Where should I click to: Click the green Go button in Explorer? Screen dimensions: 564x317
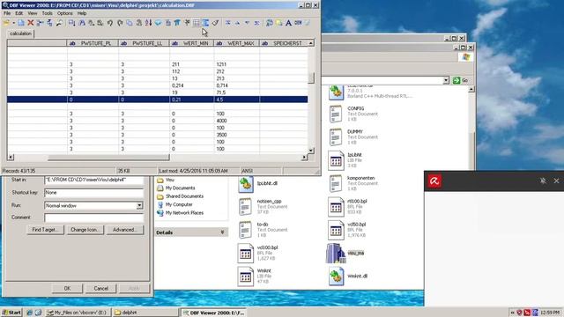460,80
